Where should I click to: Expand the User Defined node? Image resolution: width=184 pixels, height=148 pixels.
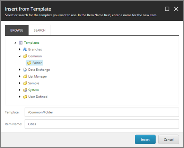[20, 97]
